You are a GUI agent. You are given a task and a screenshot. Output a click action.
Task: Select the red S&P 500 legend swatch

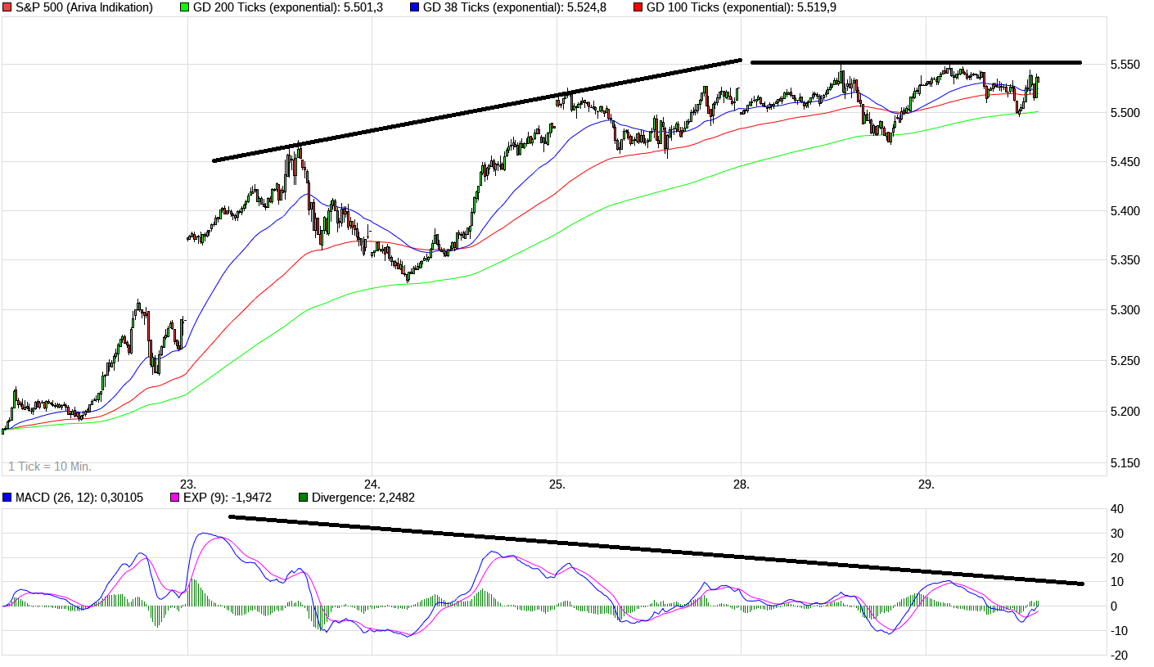pos(8,8)
